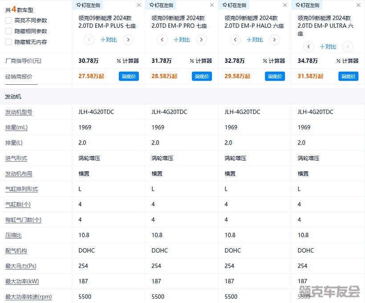Open 计算器 for 30.78万 model
This screenshot has height=303, width=365.
coord(128,61)
